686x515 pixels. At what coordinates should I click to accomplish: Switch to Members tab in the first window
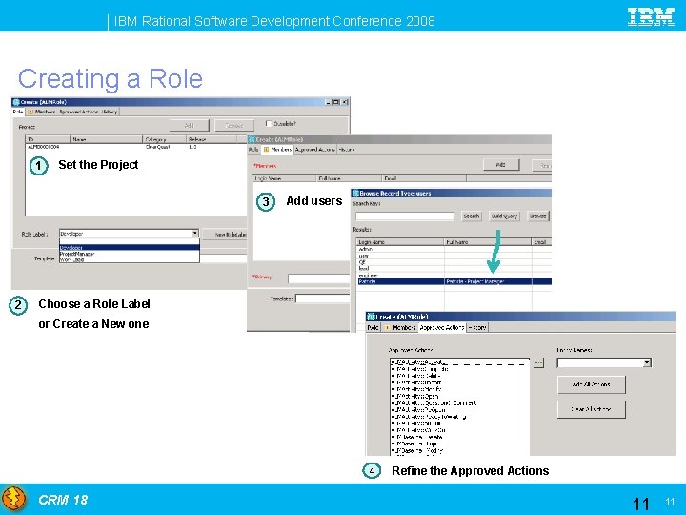[42, 112]
